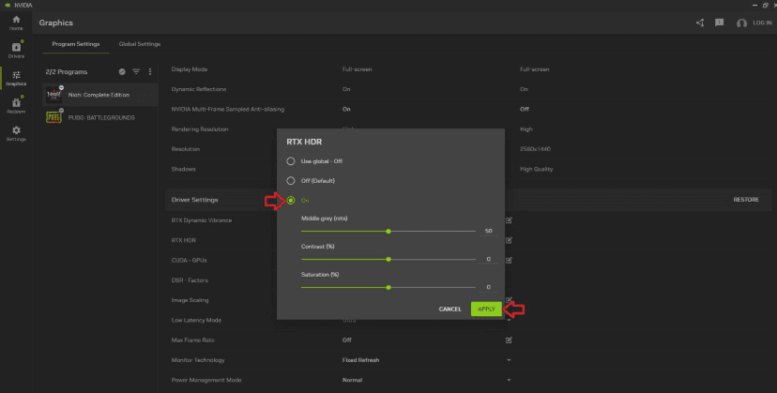
Task: Open the Drivers section in sidebar
Action: coord(16,50)
